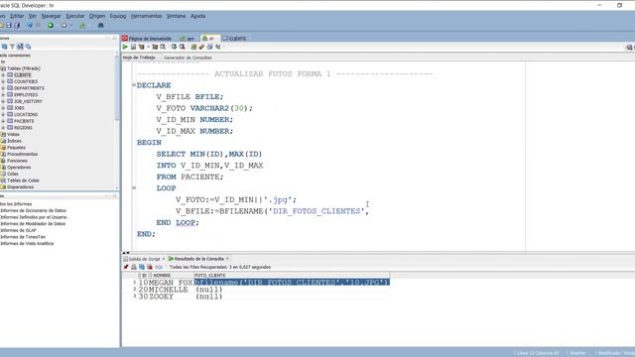
Task: Open the Ejecutar menu
Action: coord(75,16)
